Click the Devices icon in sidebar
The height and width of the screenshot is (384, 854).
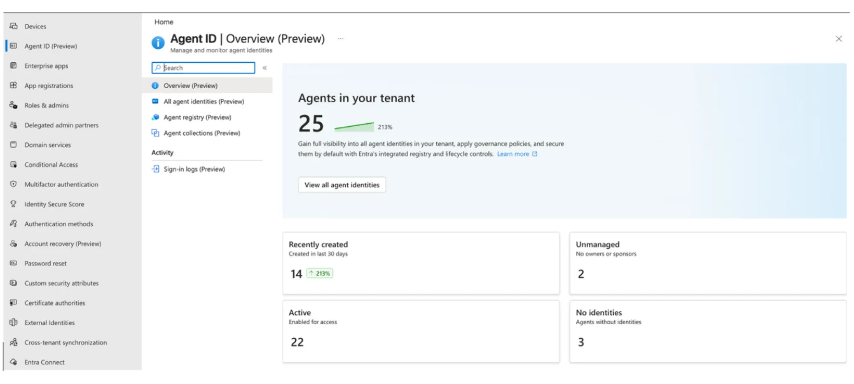14,26
